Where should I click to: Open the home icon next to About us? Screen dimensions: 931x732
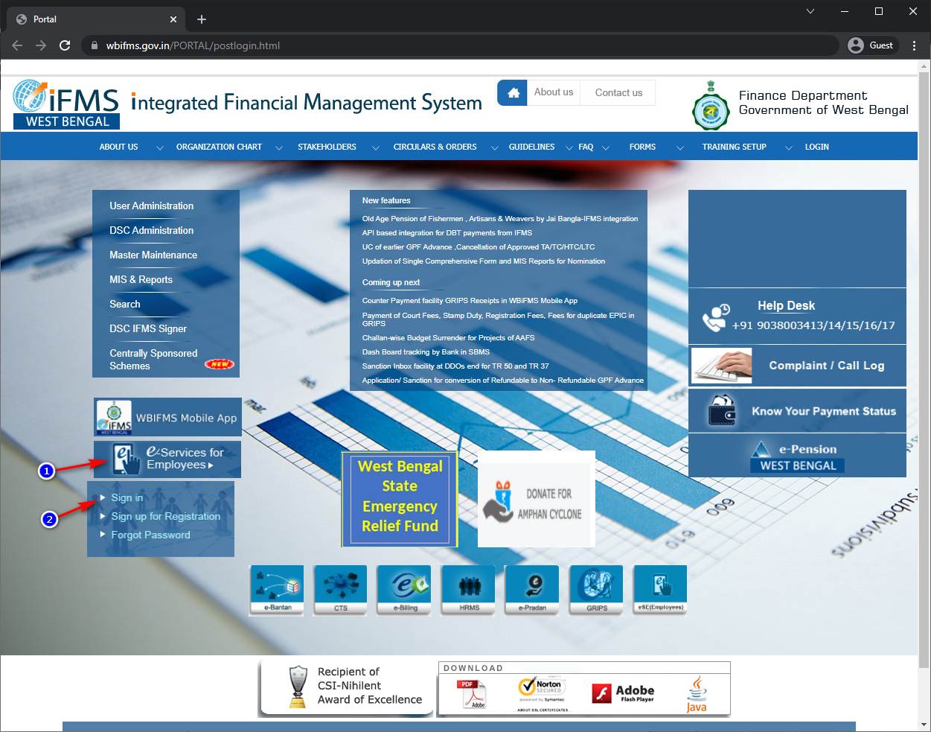[x=512, y=92]
